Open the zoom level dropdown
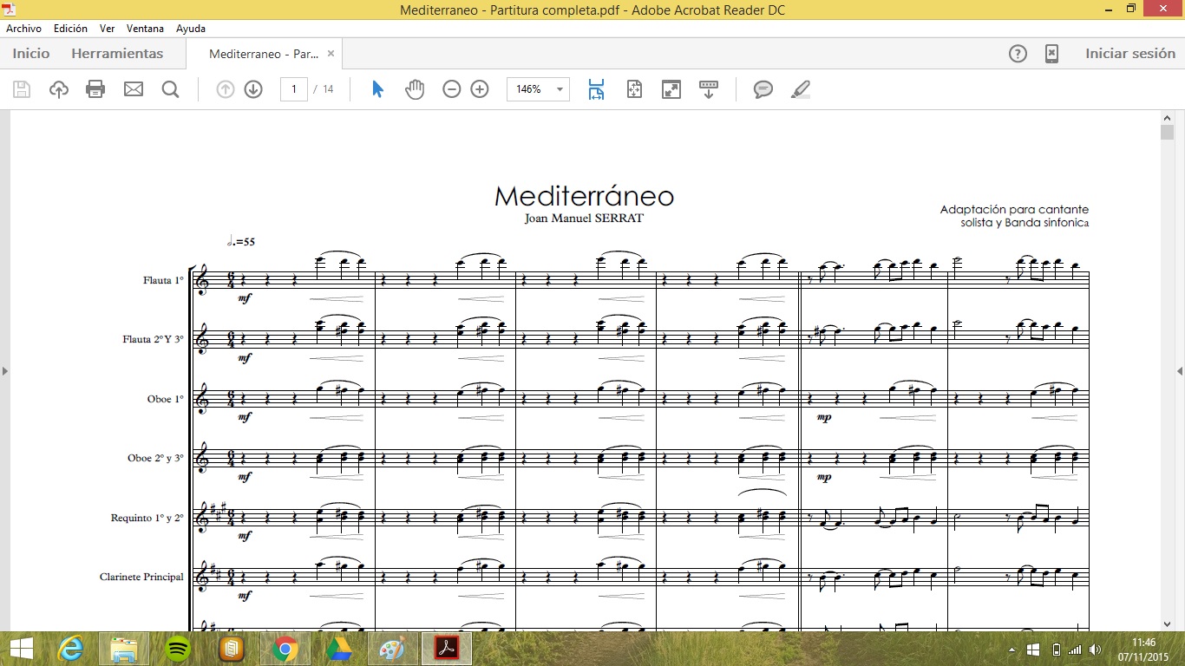Screen dimensions: 1185x666 [x=560, y=89]
